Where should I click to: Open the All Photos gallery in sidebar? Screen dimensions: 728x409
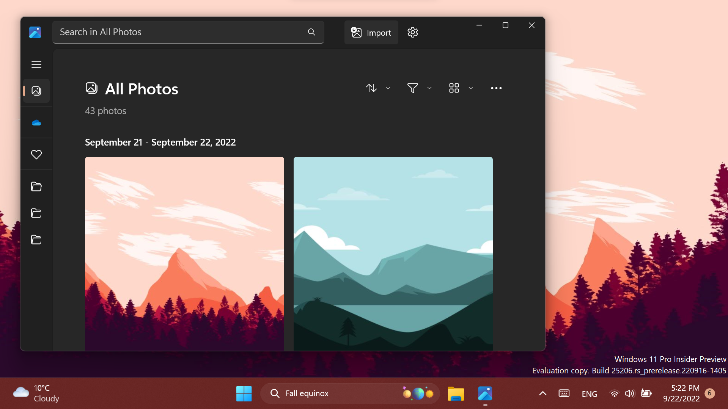click(36, 91)
